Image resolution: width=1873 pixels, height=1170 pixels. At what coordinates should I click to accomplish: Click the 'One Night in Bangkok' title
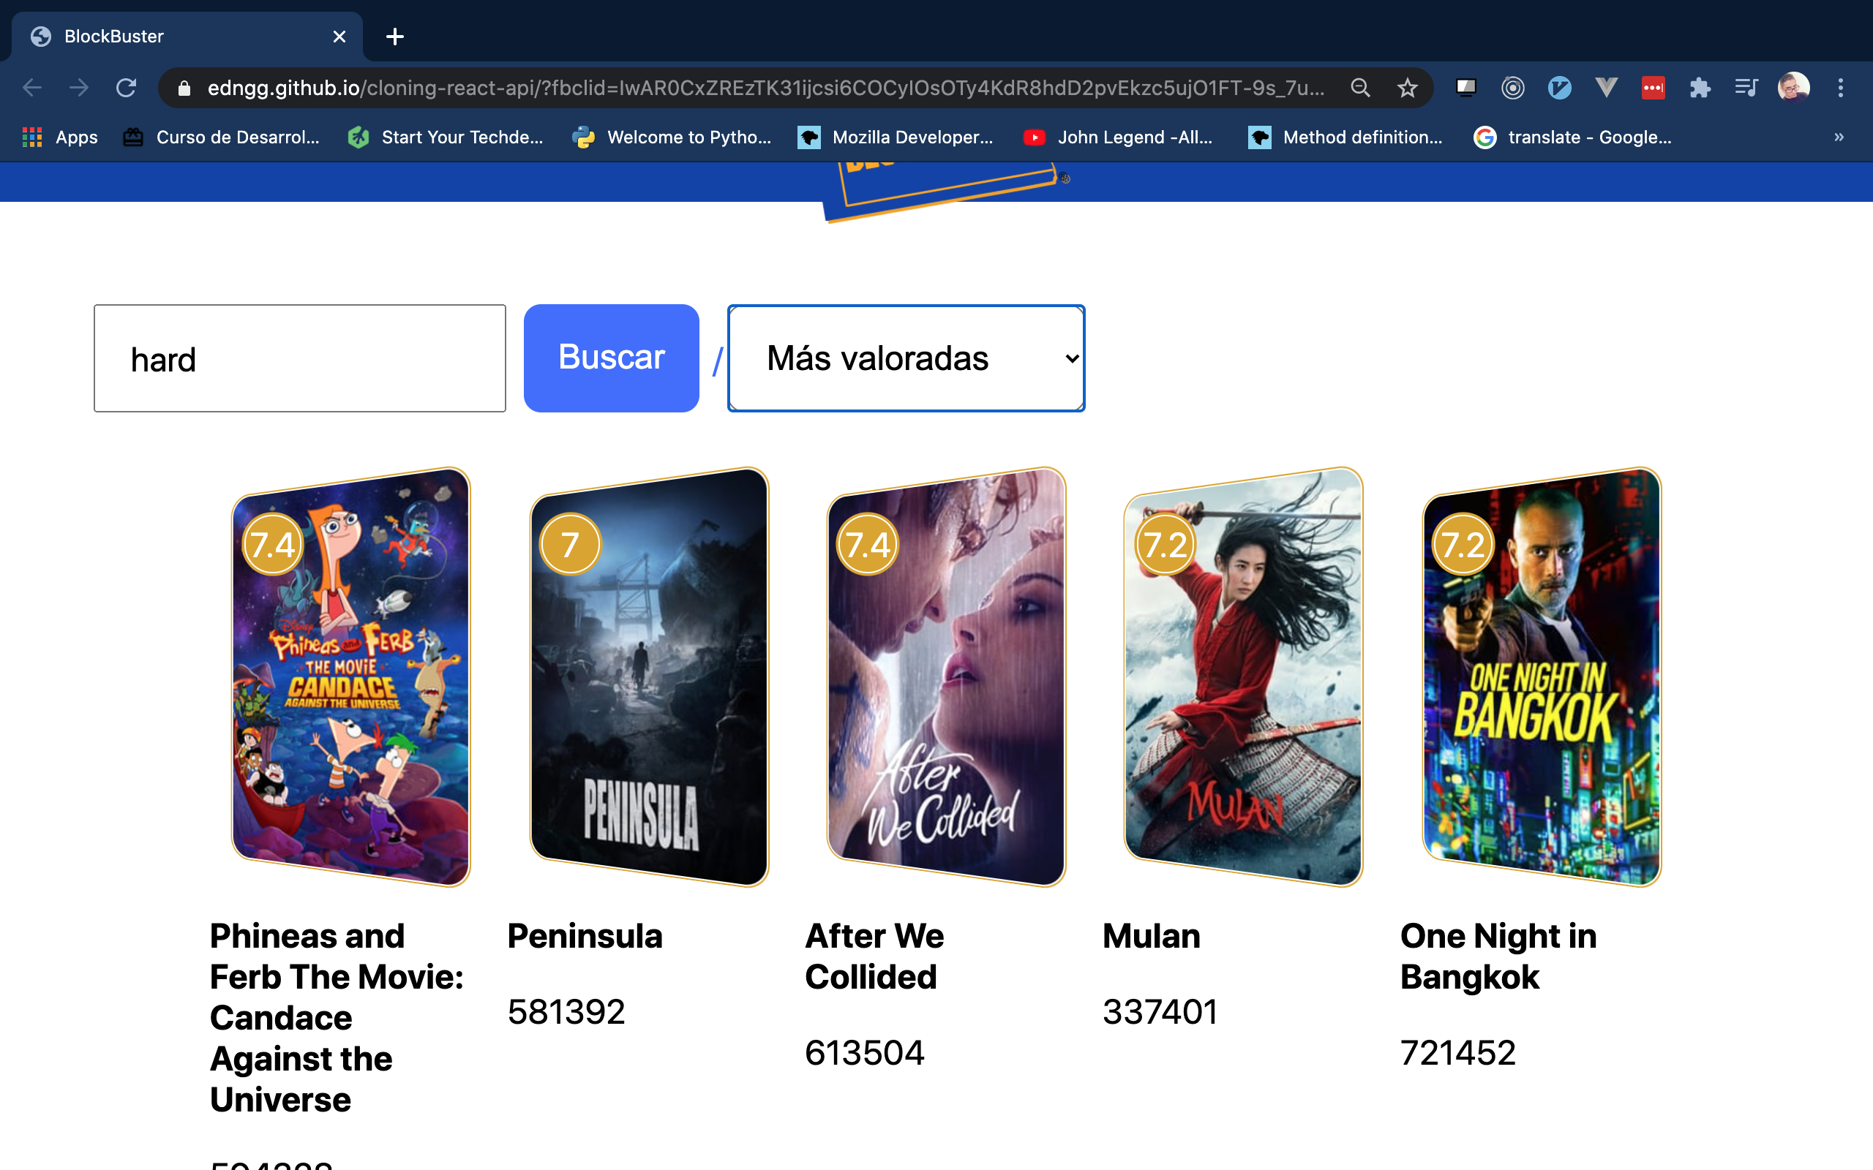click(x=1498, y=956)
